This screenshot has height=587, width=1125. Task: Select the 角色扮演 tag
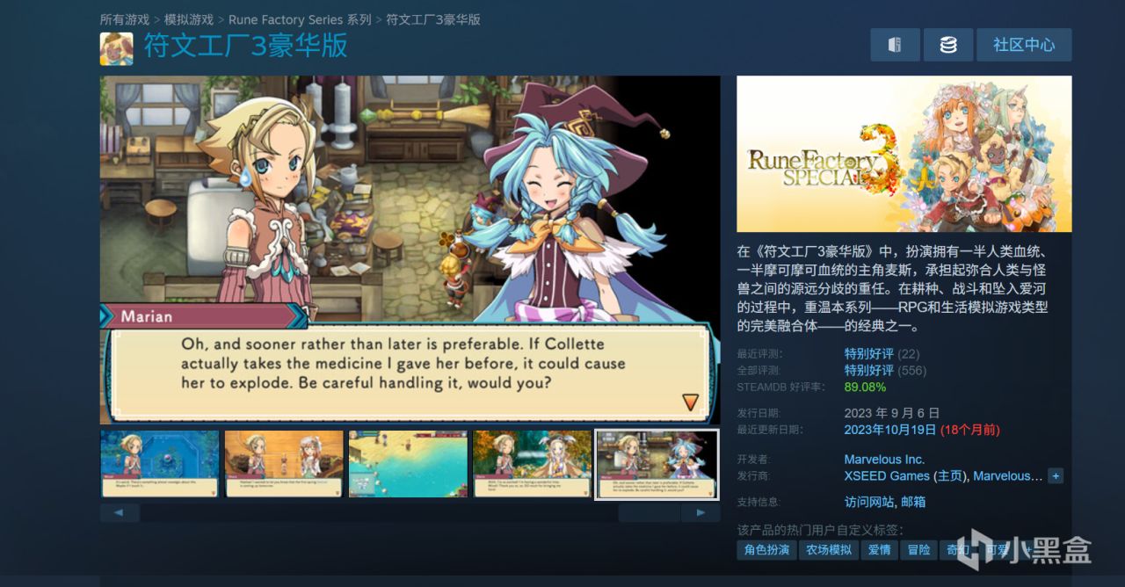[767, 550]
